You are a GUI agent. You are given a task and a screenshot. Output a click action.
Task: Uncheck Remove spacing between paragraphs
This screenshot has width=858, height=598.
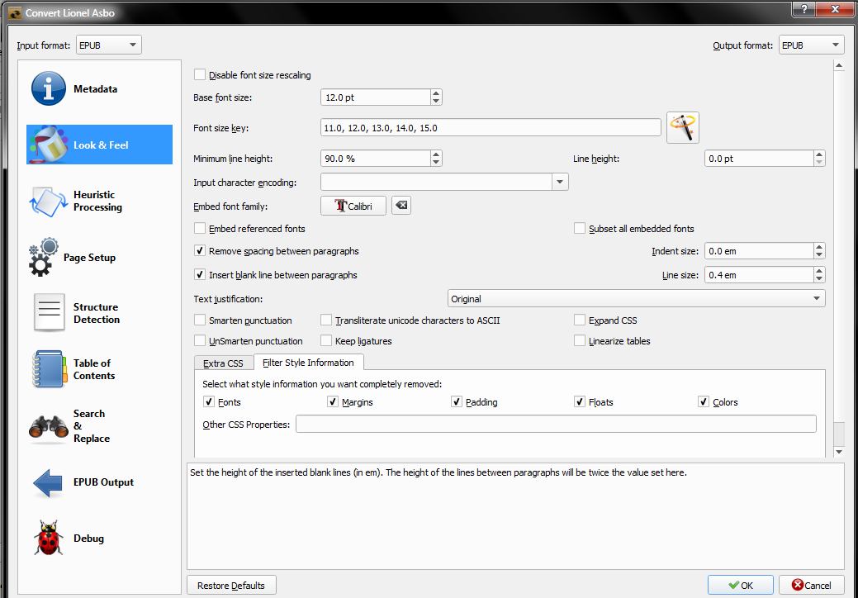coord(200,250)
